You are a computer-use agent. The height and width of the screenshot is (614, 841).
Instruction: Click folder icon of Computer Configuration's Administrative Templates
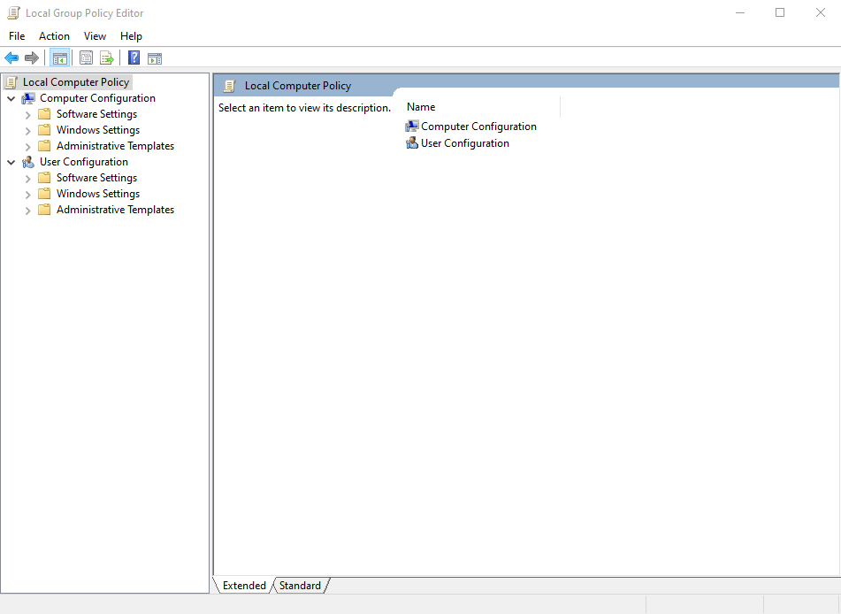point(44,145)
